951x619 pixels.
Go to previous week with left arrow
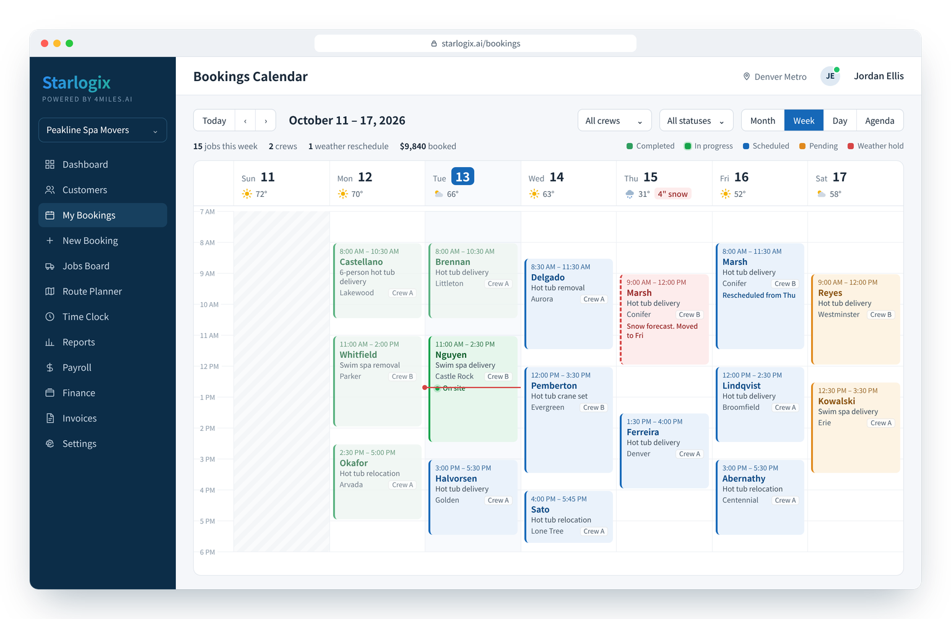[246, 121]
